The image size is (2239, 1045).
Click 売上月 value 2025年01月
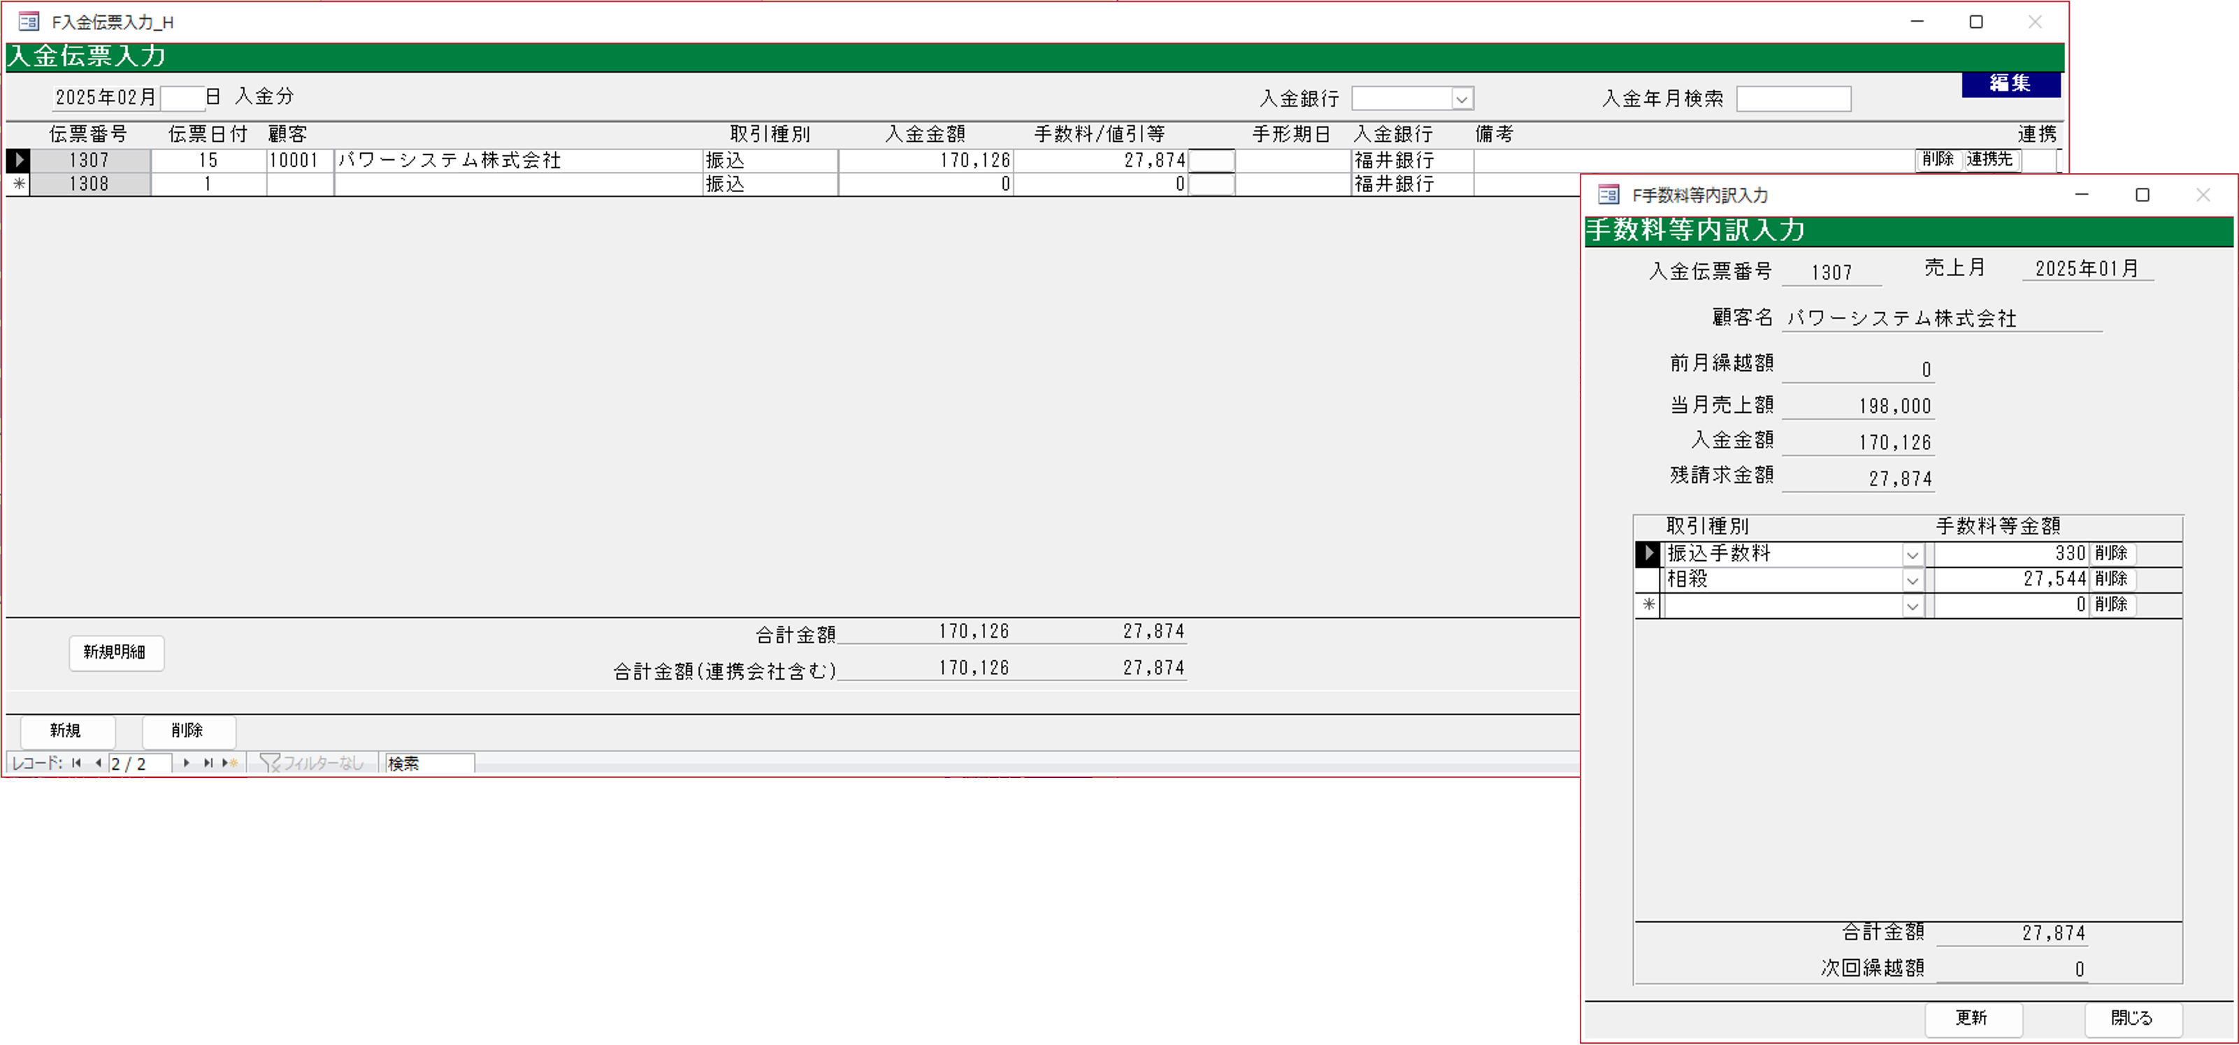pos(2087,270)
